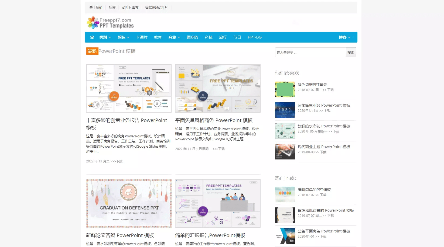Open the 幻灯片画布 top link
The width and height of the screenshot is (444, 247).
[130, 8]
